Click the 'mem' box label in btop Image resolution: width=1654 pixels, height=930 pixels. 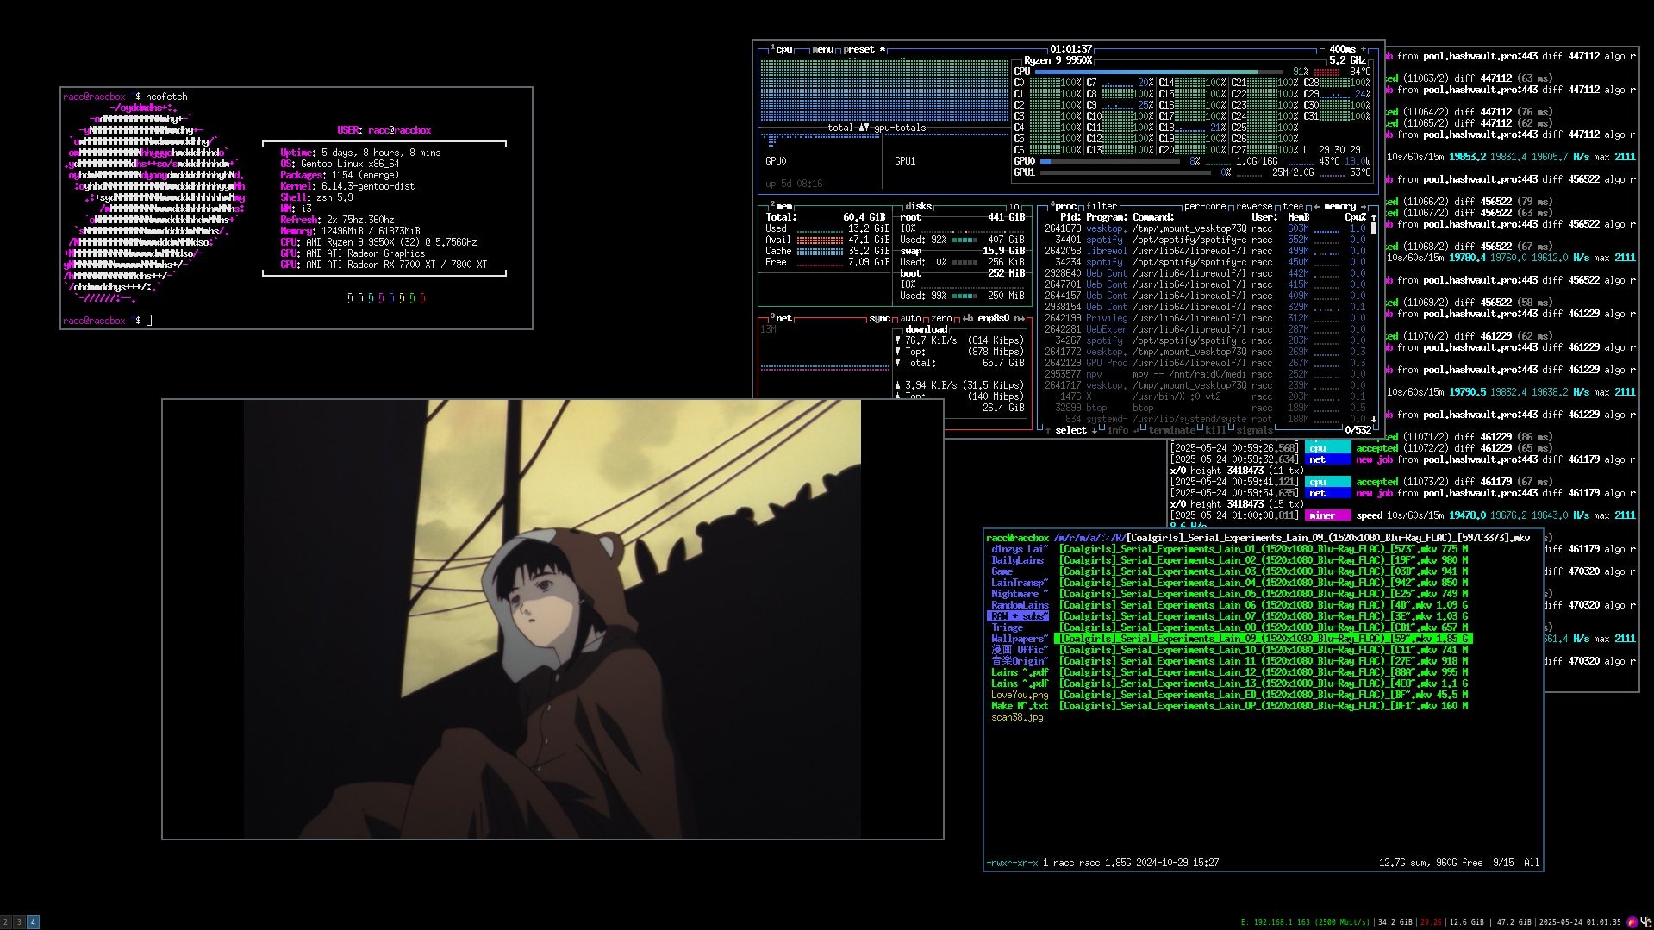click(x=783, y=206)
